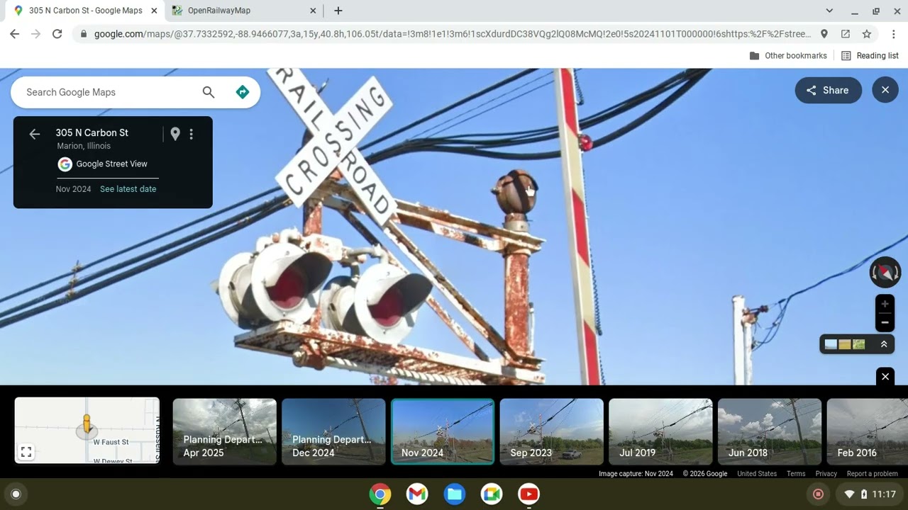Open Chrome from the shelf

[380, 494]
